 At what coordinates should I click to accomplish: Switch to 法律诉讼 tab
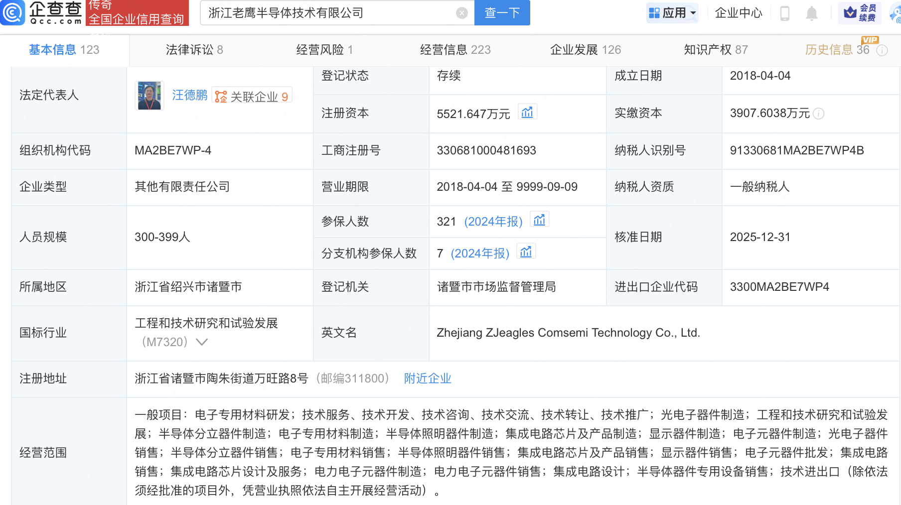(194, 50)
